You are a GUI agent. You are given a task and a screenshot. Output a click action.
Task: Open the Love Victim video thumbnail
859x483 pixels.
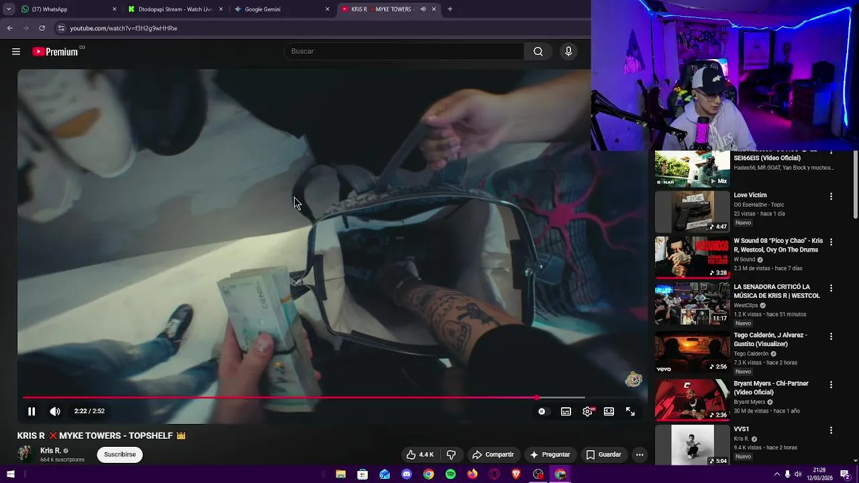pos(692,212)
